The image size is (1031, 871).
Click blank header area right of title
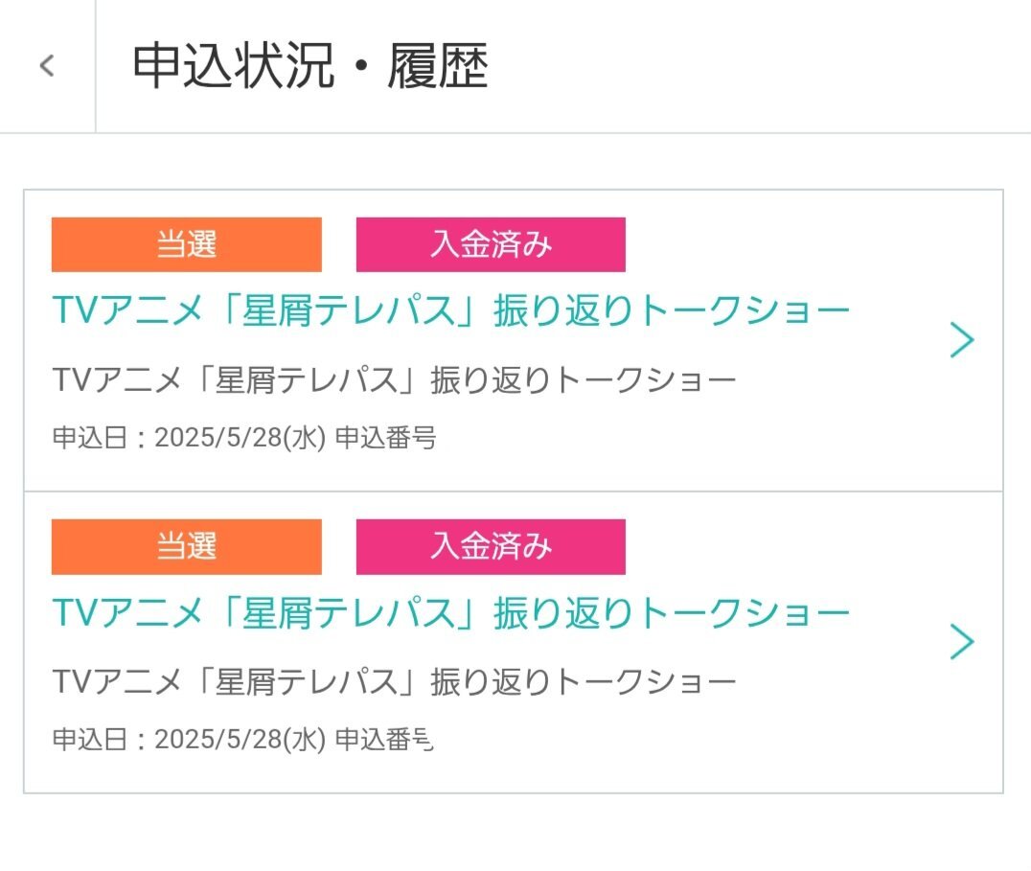[x=767, y=67]
